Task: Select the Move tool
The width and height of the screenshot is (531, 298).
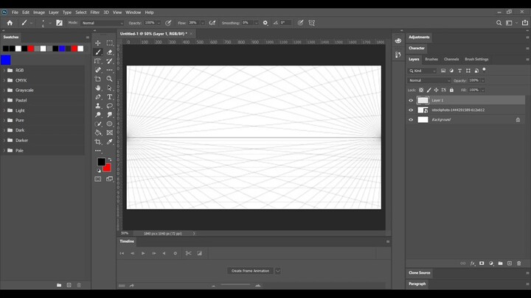Action: point(98,43)
